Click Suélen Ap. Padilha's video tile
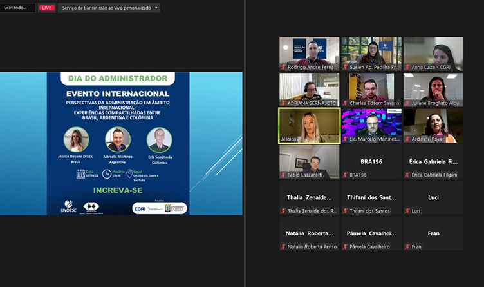484x287 pixels. tap(371, 53)
